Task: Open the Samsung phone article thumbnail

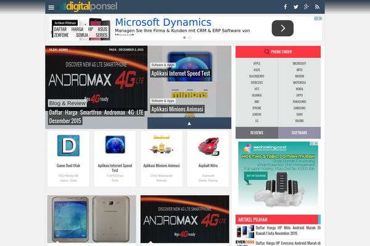Action: click(91, 219)
